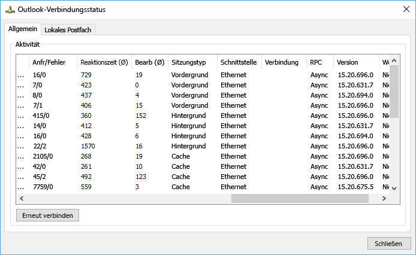Sort by Anfr/Fehler column header
The width and height of the screenshot is (416, 255).
pyautogui.click(x=53, y=62)
